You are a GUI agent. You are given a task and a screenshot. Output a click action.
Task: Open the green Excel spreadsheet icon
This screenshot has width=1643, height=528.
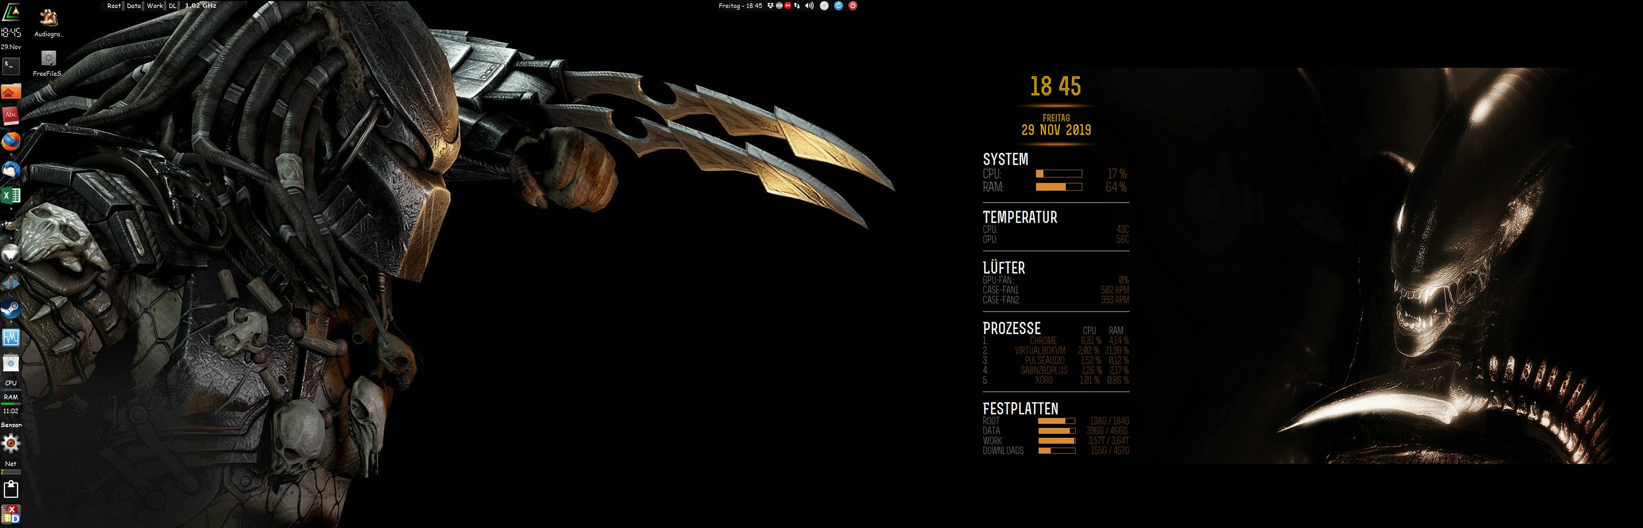click(11, 196)
